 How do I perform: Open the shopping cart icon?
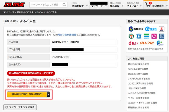click(x=147, y=5)
